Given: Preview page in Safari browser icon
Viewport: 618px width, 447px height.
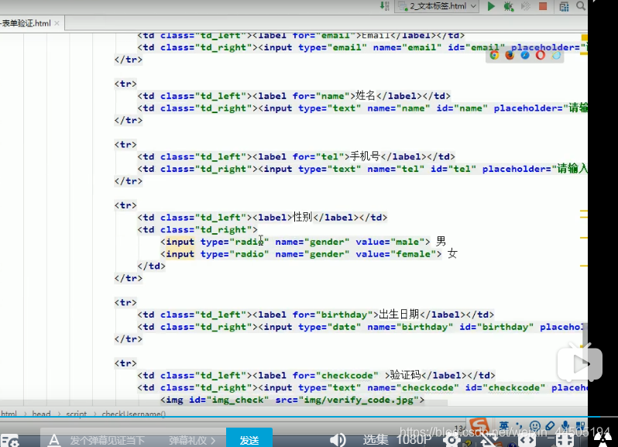Looking at the screenshot, I should 525,55.
